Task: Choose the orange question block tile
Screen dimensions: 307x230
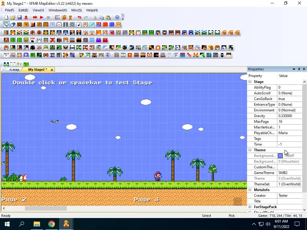Action: click(x=26, y=25)
